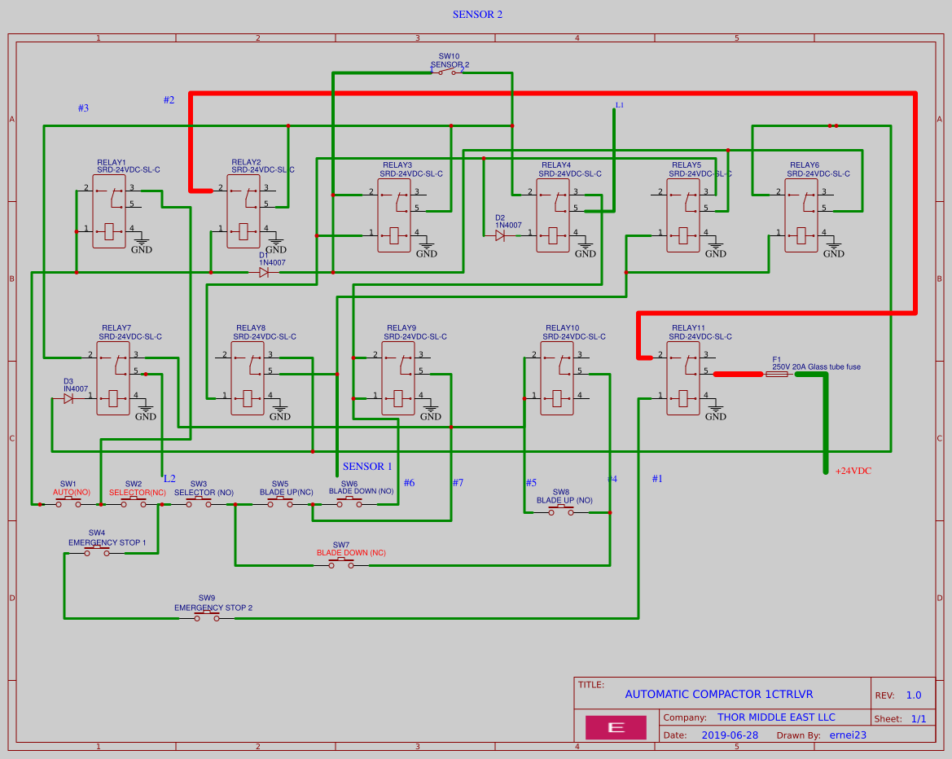Viewport: 952px width, 759px height.
Task: Click the +24VDC label
Action: [x=852, y=471]
